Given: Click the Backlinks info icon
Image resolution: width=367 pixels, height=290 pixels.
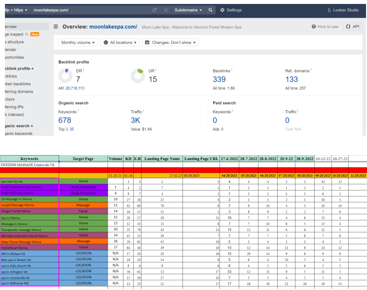Looking at the screenshot, I should pyautogui.click(x=232, y=69).
